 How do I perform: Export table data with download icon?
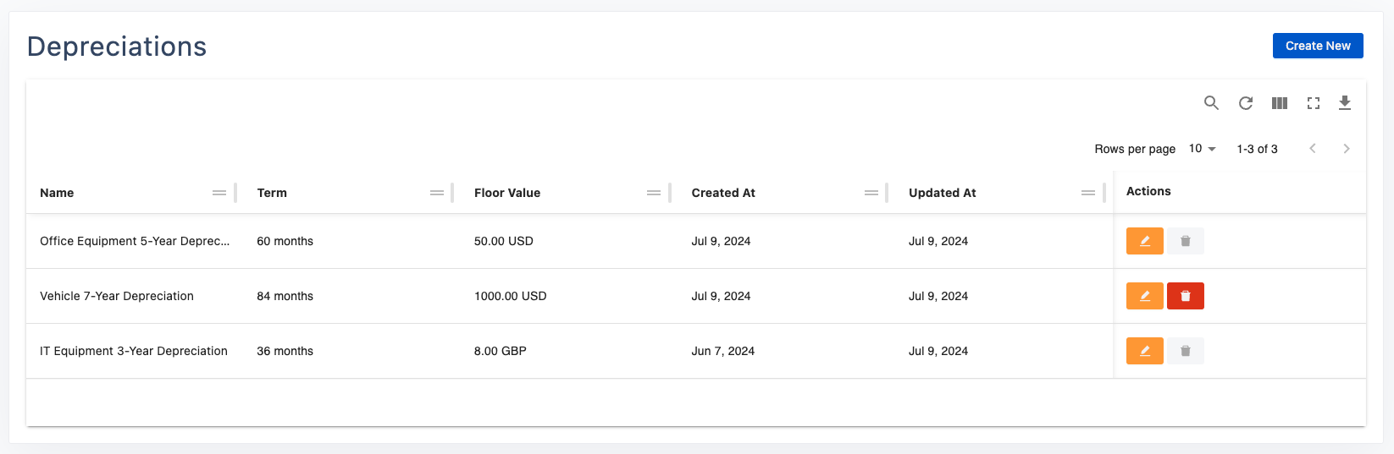(1345, 103)
